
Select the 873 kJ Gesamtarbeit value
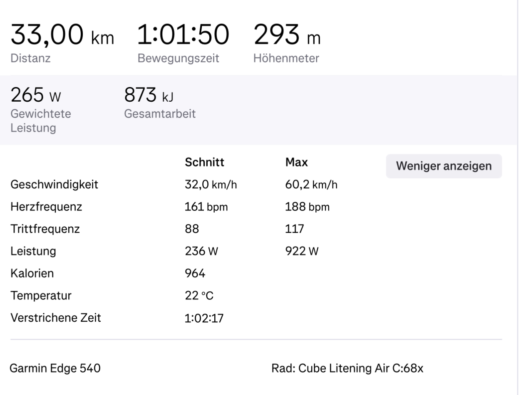(x=149, y=97)
